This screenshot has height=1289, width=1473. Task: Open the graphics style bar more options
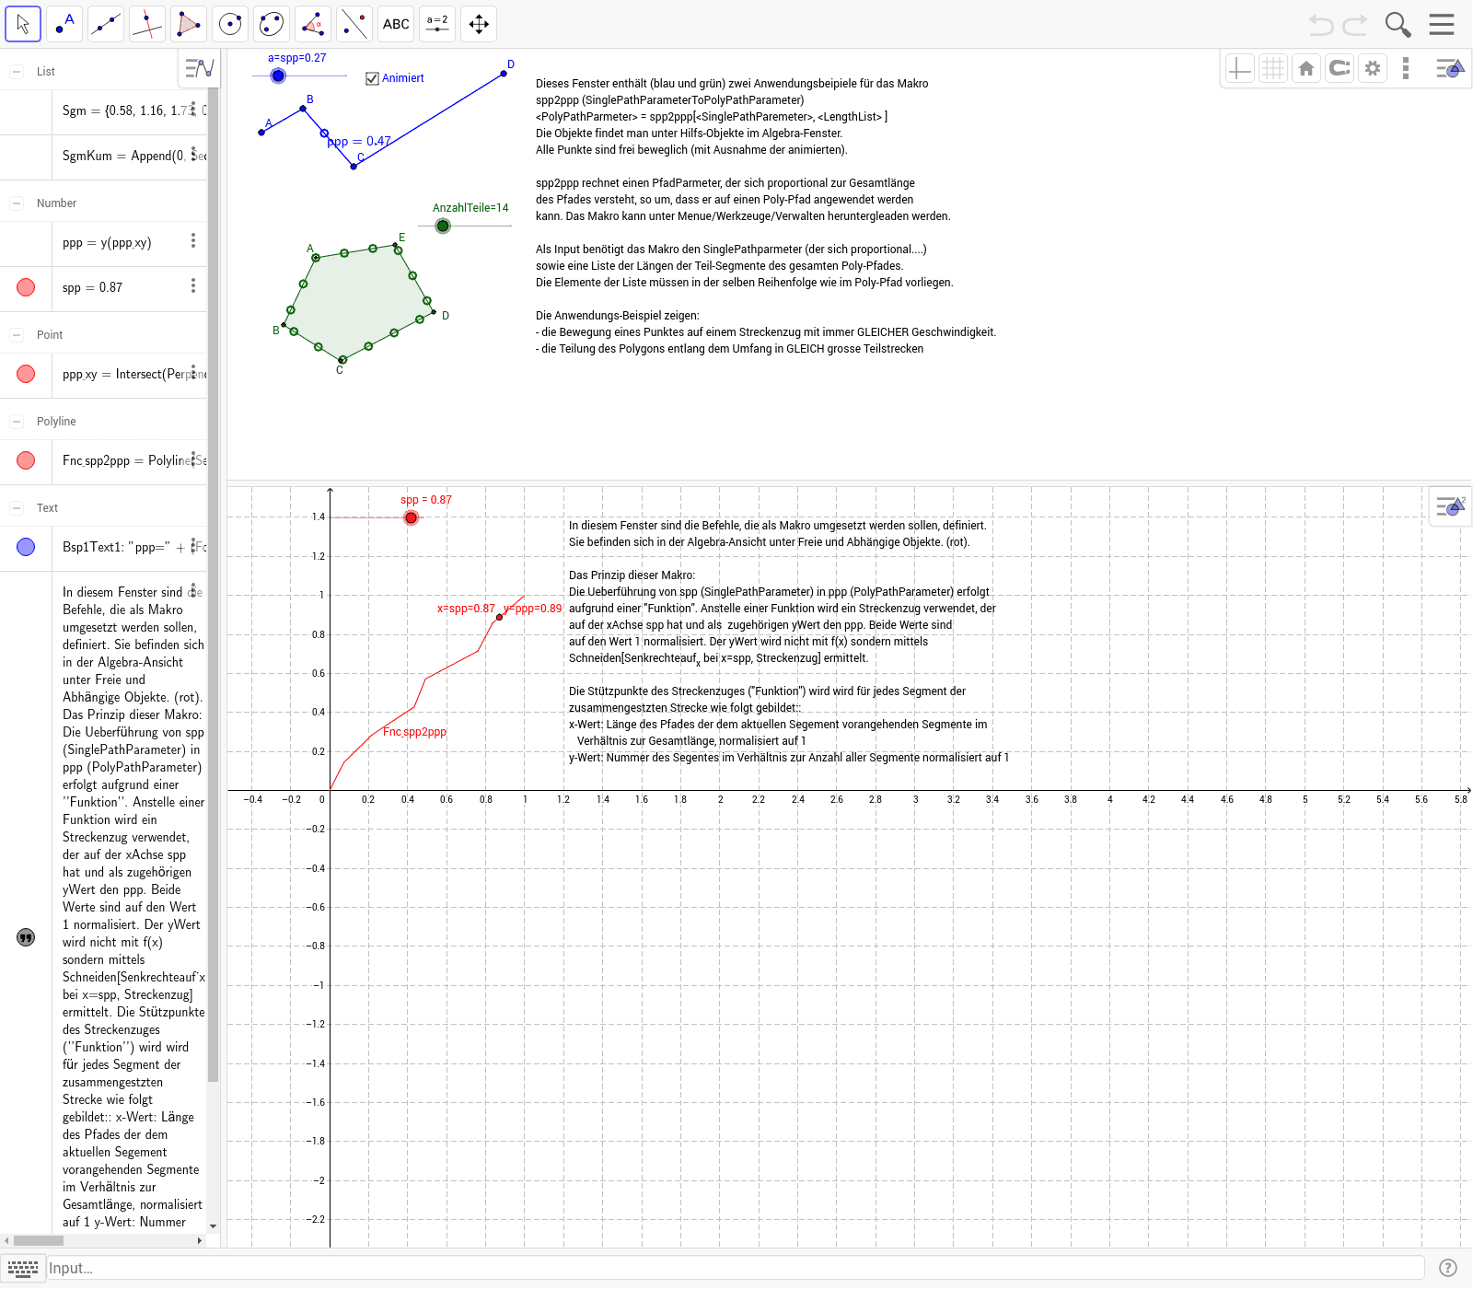1405,68
